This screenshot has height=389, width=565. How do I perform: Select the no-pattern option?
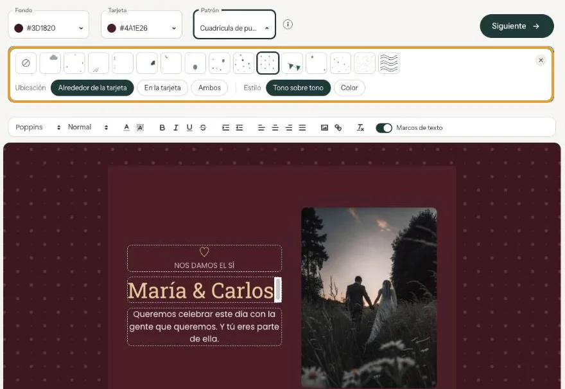pyautogui.click(x=26, y=63)
